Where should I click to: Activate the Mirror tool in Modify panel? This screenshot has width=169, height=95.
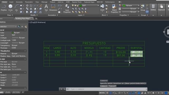(31, 9)
